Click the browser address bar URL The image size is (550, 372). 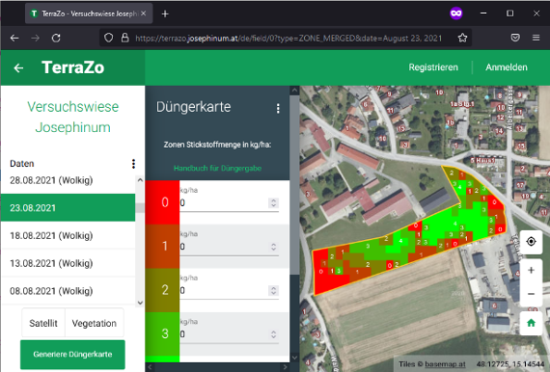click(x=289, y=38)
